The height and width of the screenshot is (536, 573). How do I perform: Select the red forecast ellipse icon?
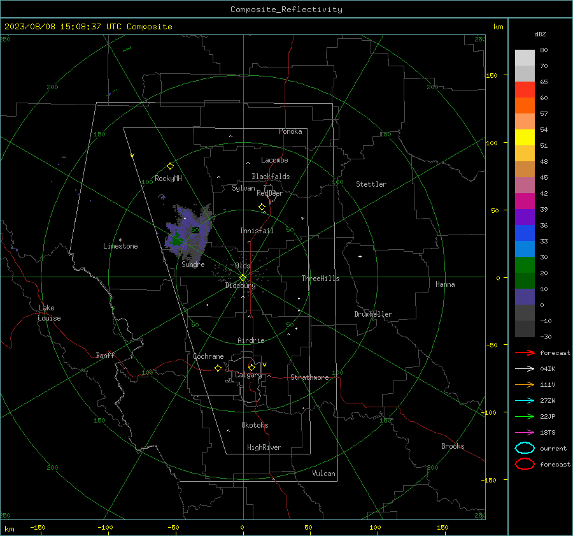[x=525, y=464]
